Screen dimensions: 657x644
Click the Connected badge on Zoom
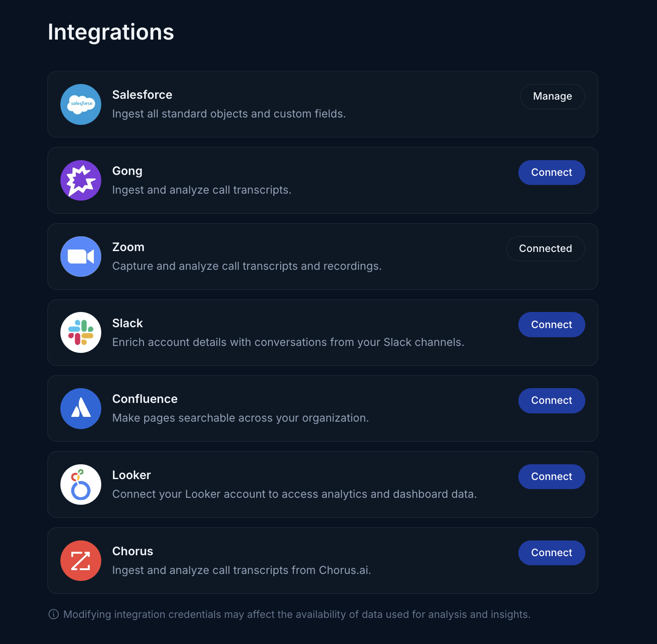coord(545,248)
